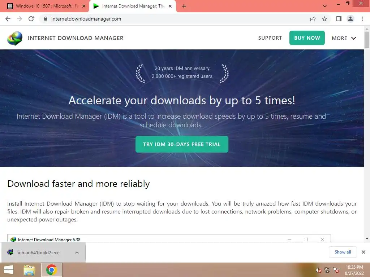
Task: Click the 'Accelerate your downloads' headline
Action: click(182, 100)
